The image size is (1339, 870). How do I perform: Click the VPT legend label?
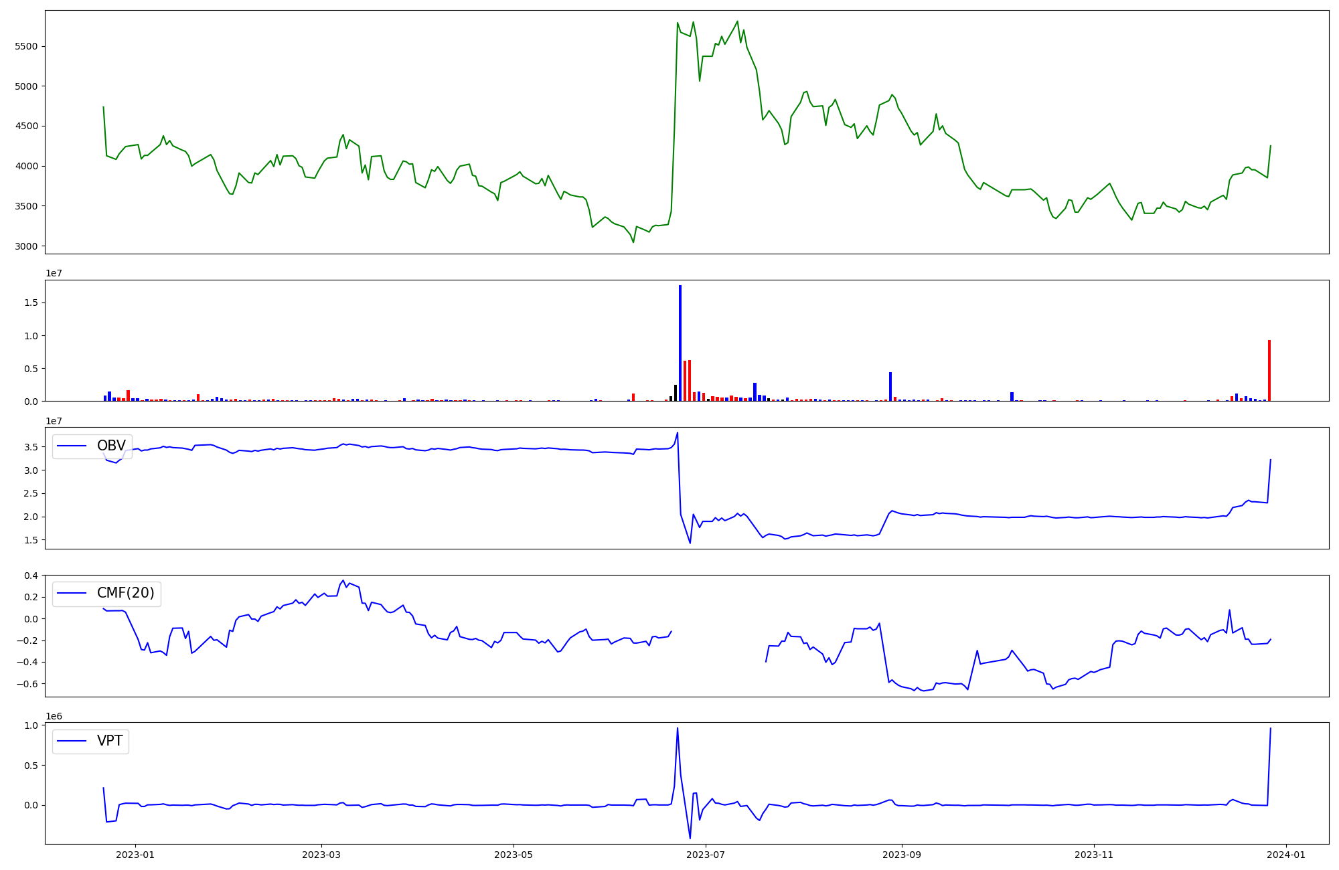110,741
